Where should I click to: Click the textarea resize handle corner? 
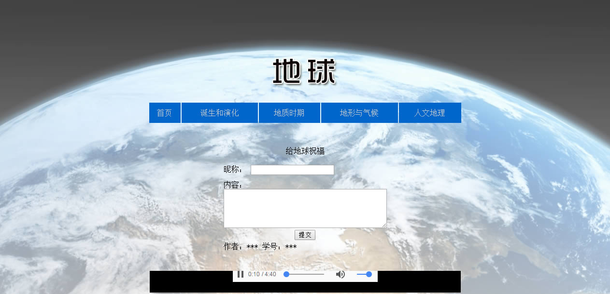click(x=384, y=226)
